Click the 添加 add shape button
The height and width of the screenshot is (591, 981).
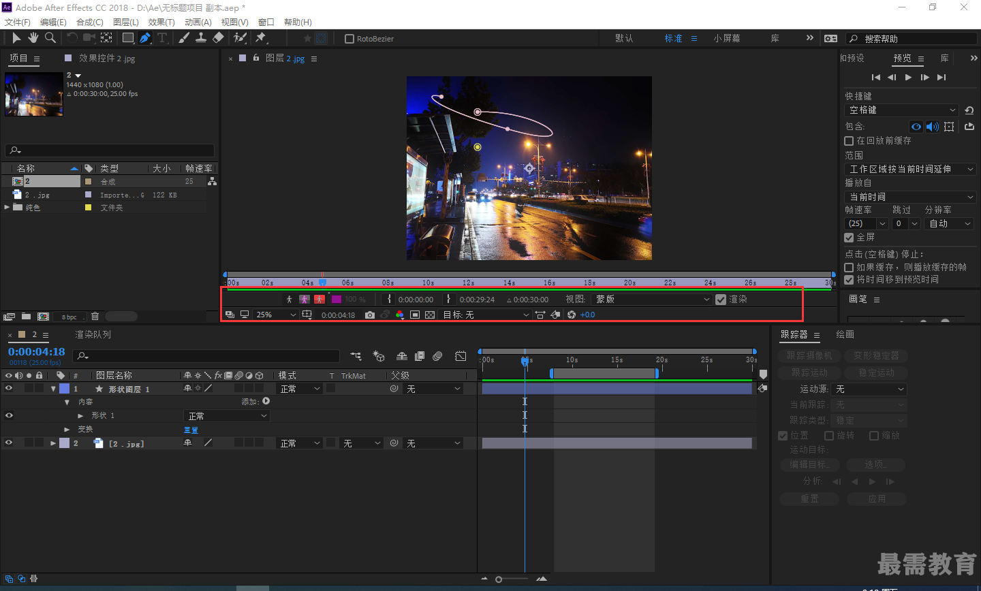tap(266, 401)
